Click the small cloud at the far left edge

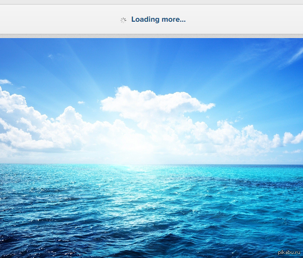pyautogui.click(x=5, y=81)
